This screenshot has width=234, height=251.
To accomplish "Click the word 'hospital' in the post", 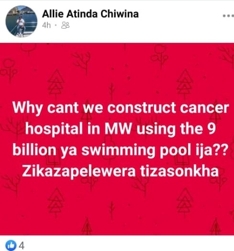I will (x=54, y=129).
